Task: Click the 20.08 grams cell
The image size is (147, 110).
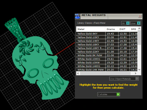Action: tap(112, 37)
